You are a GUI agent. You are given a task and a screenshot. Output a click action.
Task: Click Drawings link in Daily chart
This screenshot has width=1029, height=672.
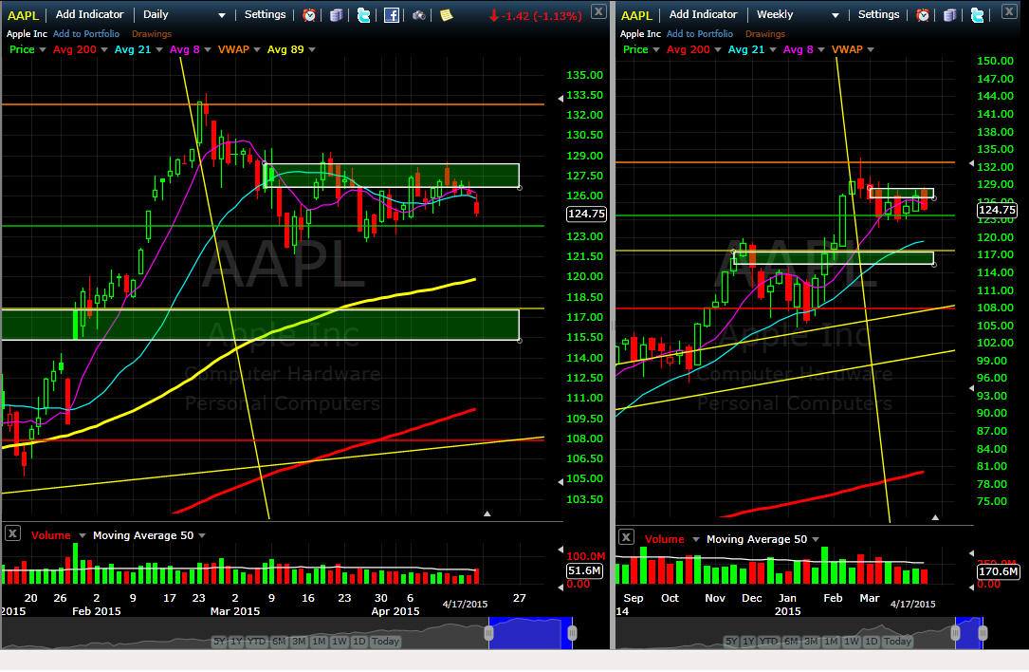click(152, 33)
